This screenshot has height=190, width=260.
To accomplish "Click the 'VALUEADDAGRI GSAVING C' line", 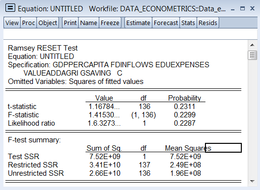I will coord(73,73).
